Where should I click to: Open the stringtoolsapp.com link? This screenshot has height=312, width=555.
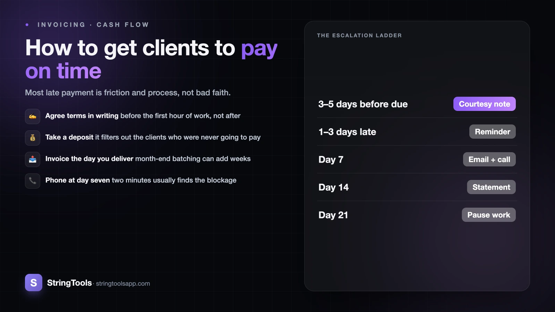tap(123, 284)
